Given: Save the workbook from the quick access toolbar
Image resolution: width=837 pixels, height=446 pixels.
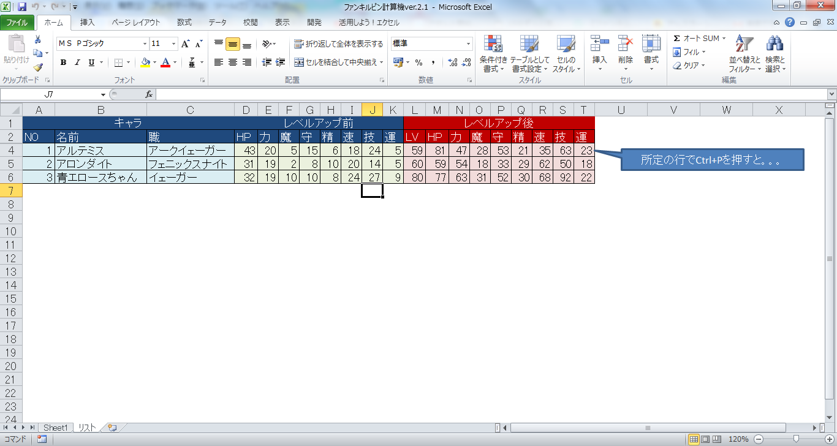Looking at the screenshot, I should (22, 7).
